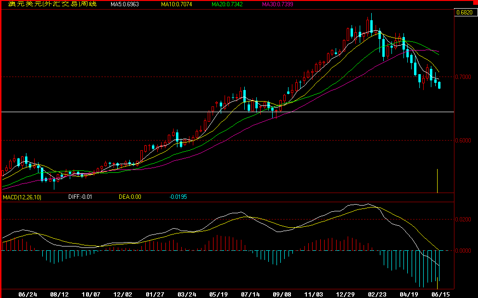This screenshot has width=478, height=298.
Task: Click the highest-peak cyan candlestick of the chart
Action: click(x=372, y=26)
